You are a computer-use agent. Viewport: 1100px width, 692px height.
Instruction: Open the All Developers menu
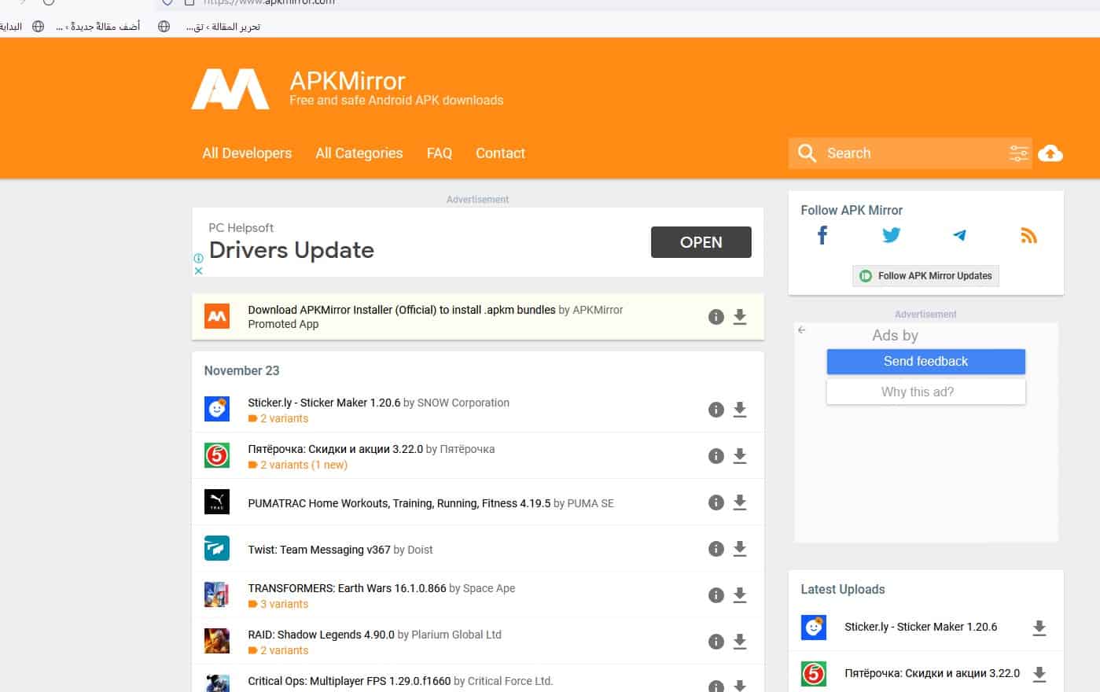(x=247, y=153)
